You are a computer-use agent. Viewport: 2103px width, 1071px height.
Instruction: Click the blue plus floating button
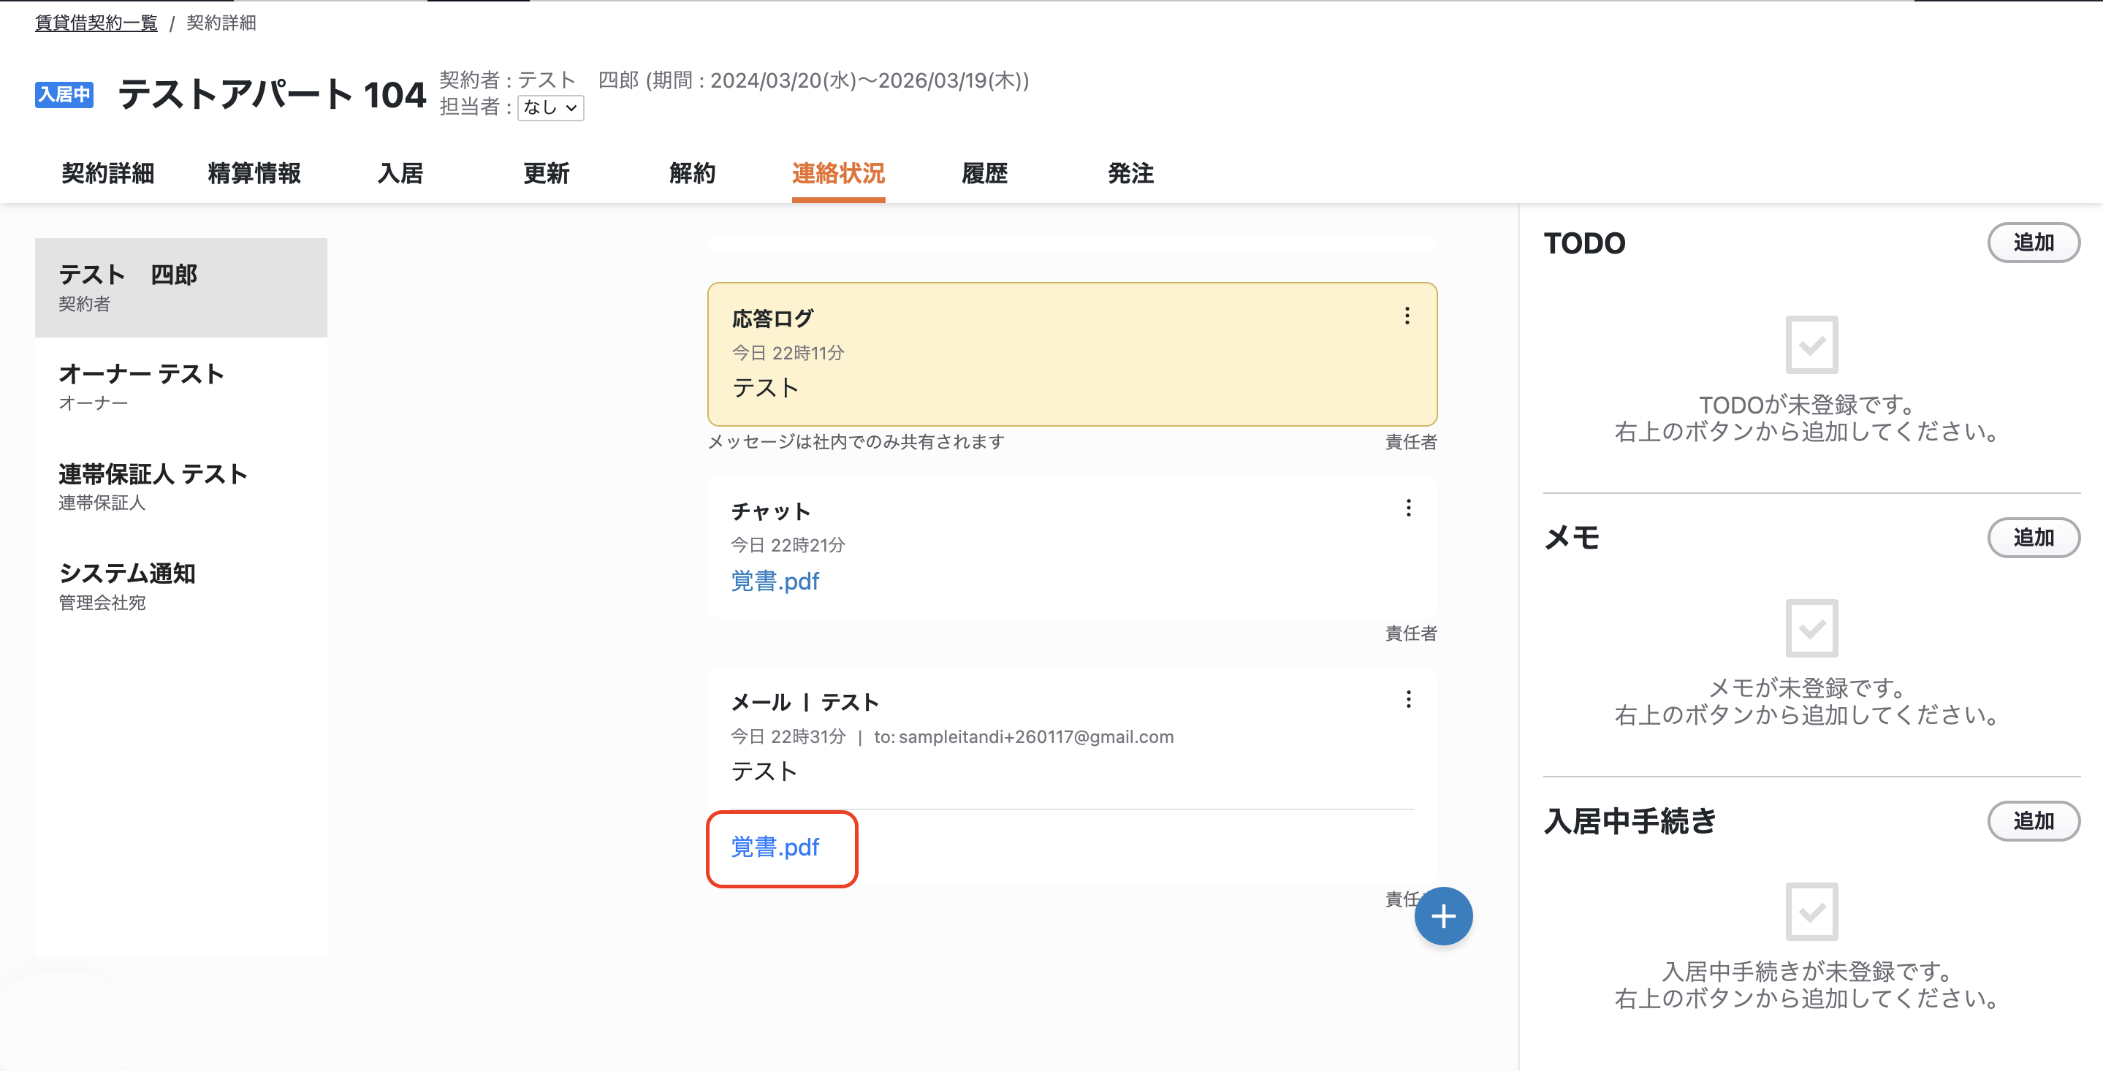1443,916
